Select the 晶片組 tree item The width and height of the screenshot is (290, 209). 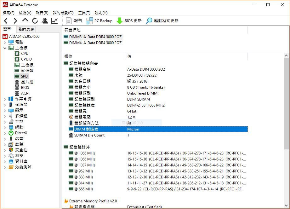27,82
